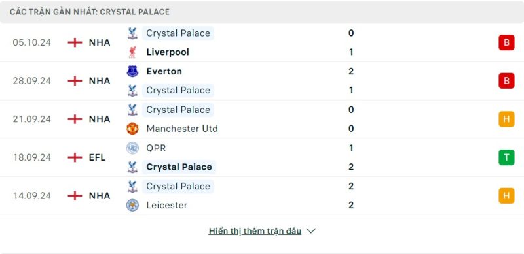Screen dimensions: 524x254
Task: Click the QPR club crest icon
Action: (x=132, y=148)
